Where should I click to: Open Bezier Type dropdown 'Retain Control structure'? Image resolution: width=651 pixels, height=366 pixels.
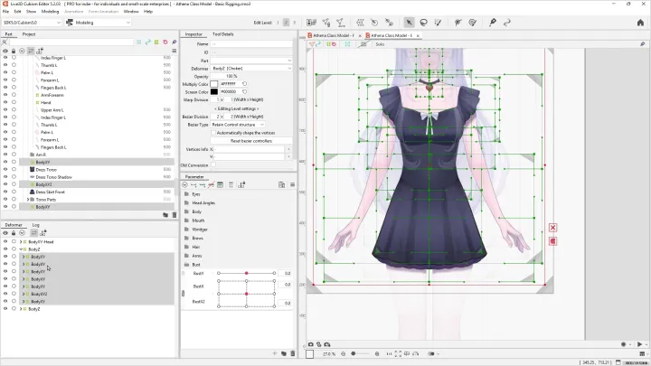238,125
